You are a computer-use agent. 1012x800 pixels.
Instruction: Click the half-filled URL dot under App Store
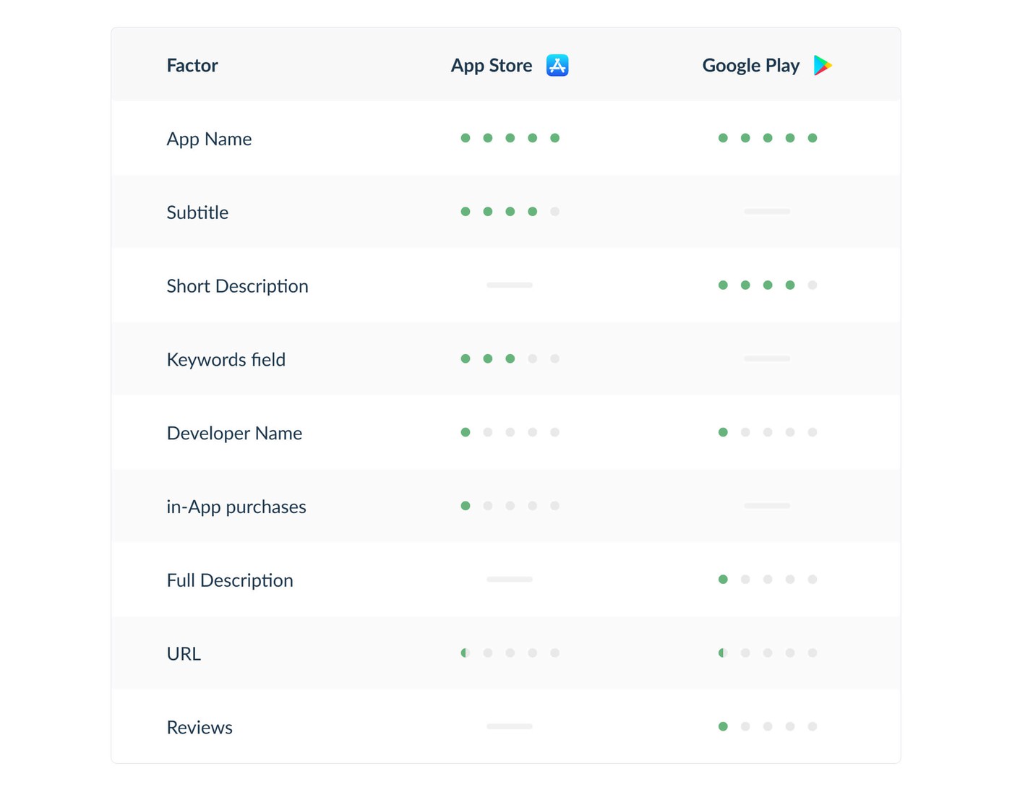(466, 653)
